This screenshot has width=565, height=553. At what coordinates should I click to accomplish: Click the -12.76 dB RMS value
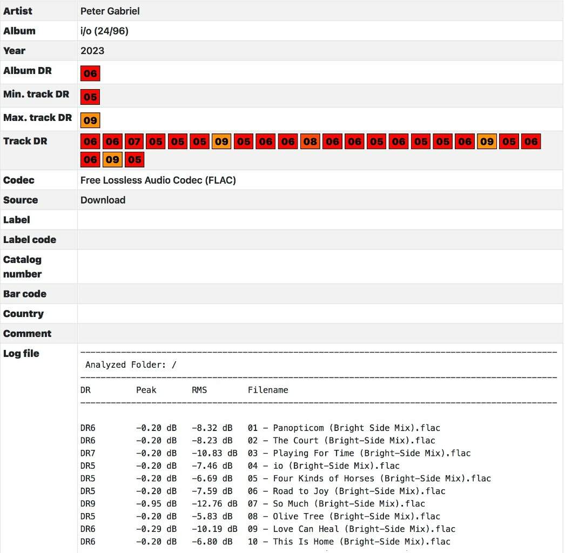coord(214,504)
